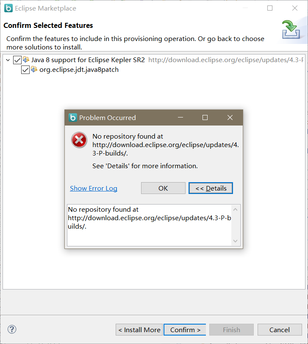Screen dimensions: 308x344
Task: Click the details scrollbar down arrow
Action: tap(235, 241)
